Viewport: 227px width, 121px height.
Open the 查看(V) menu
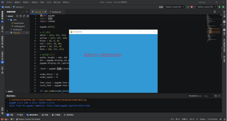click(x=26, y=2)
